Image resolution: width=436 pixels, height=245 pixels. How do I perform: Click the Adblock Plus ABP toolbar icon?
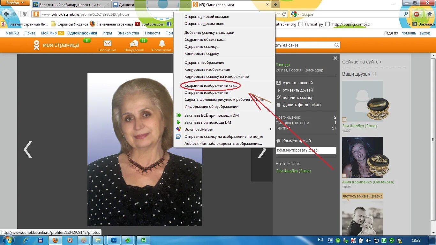pyautogui.click(x=416, y=14)
